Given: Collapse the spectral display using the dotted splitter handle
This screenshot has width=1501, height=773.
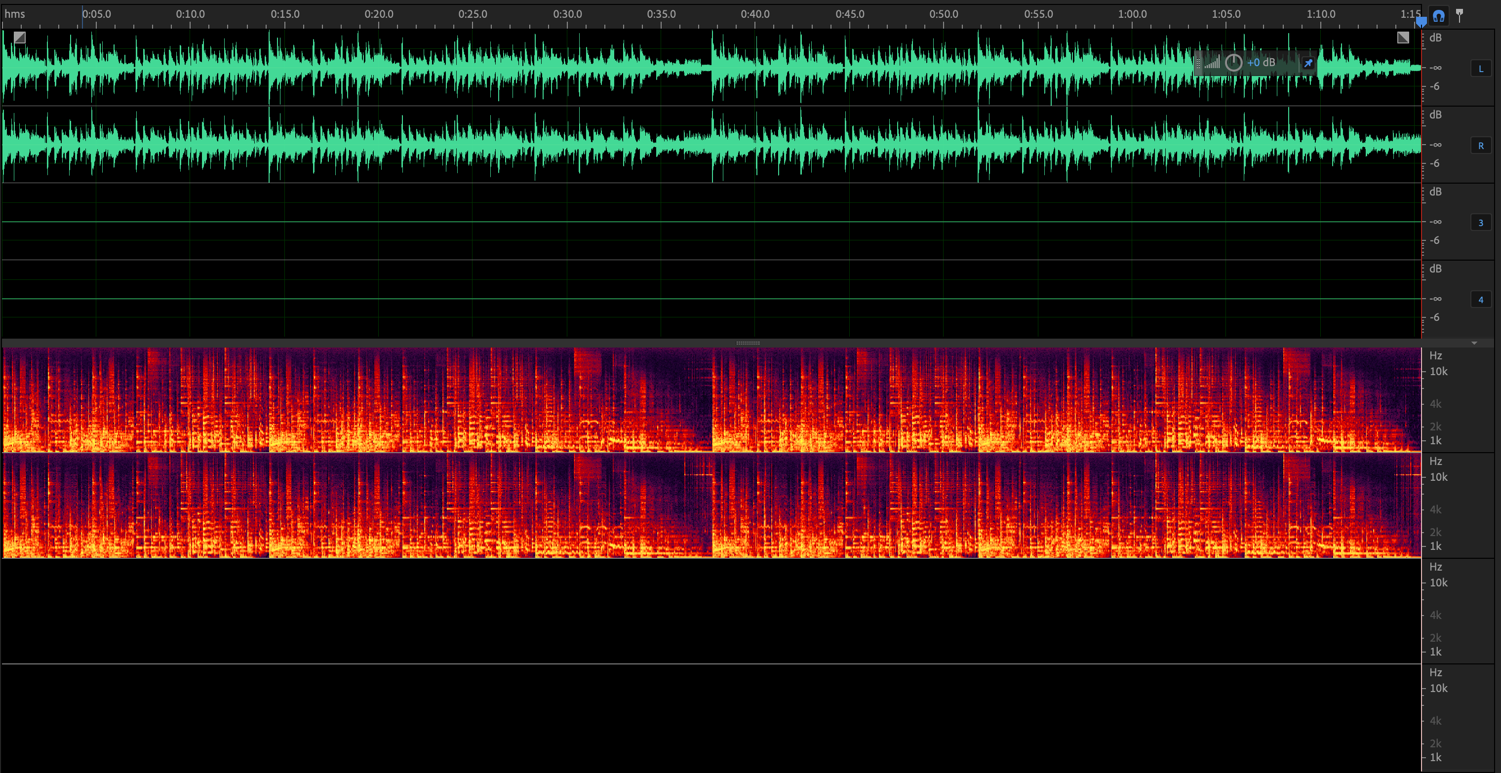Looking at the screenshot, I should [748, 343].
